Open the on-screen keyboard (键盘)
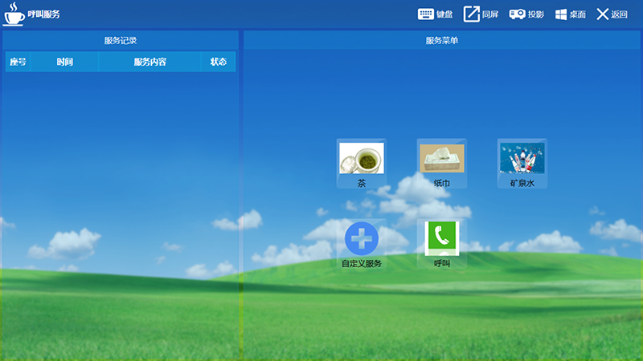The image size is (643, 361). [435, 14]
